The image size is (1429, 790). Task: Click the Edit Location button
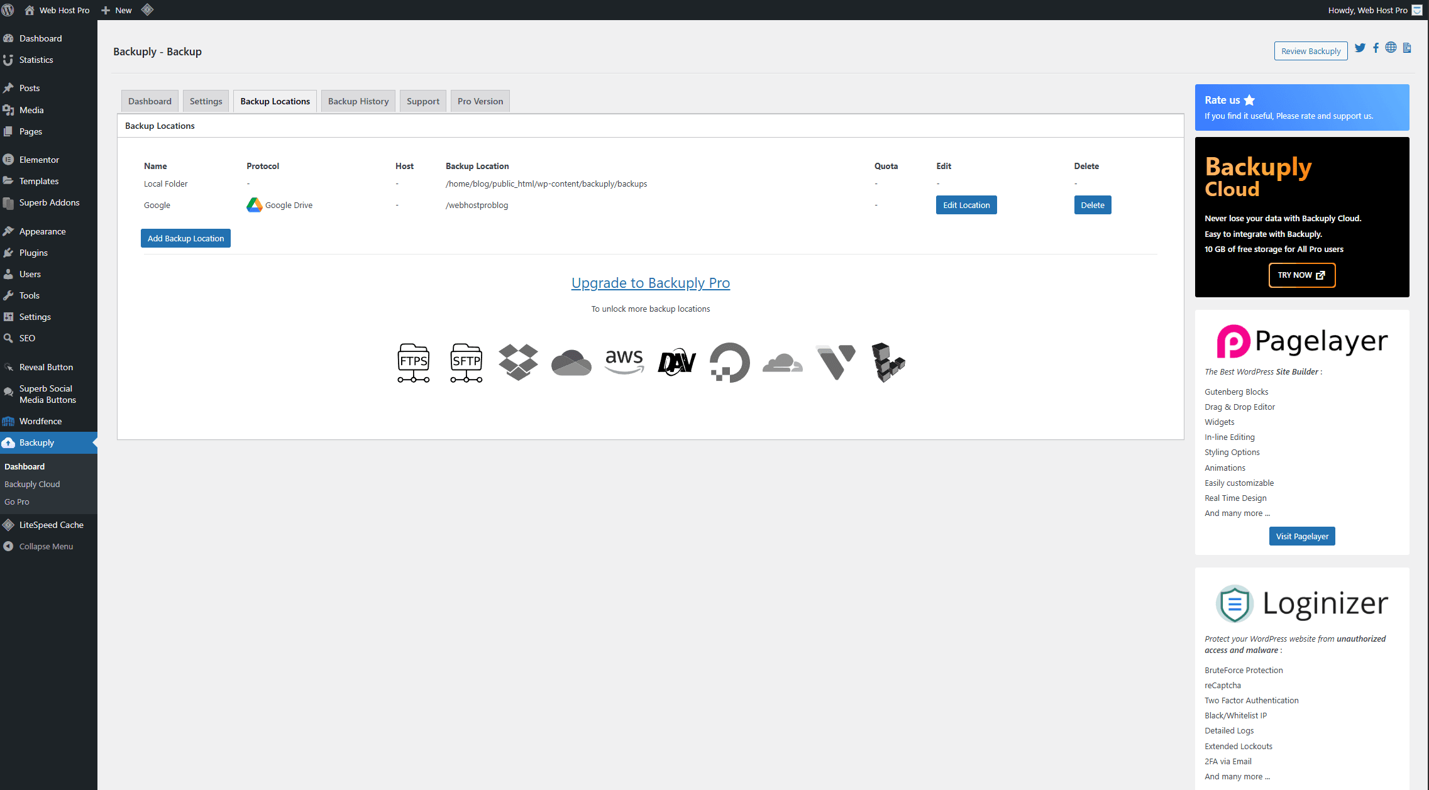[x=966, y=205]
